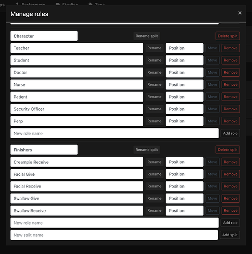The height and width of the screenshot is (254, 252).
Task: Click the New split name field
Action: click(114, 235)
